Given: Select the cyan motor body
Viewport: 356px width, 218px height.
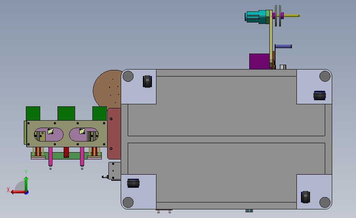Looking at the screenshot, I should pos(256,17).
